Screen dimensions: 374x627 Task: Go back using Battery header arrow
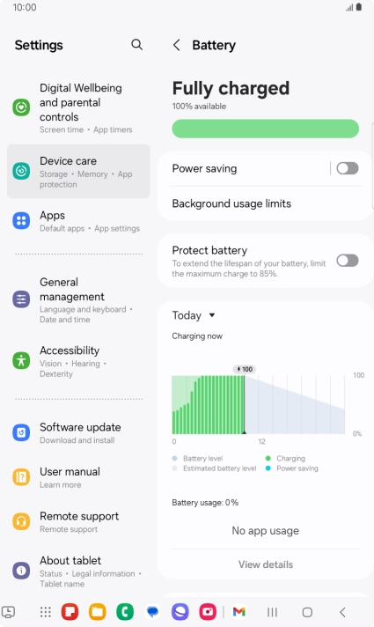(177, 45)
